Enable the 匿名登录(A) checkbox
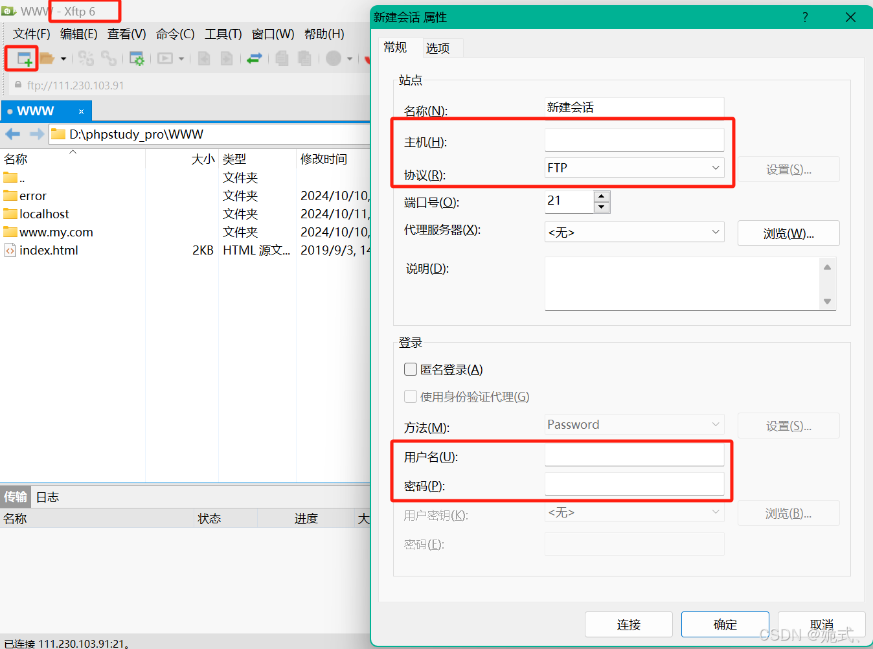873x649 pixels. point(411,369)
